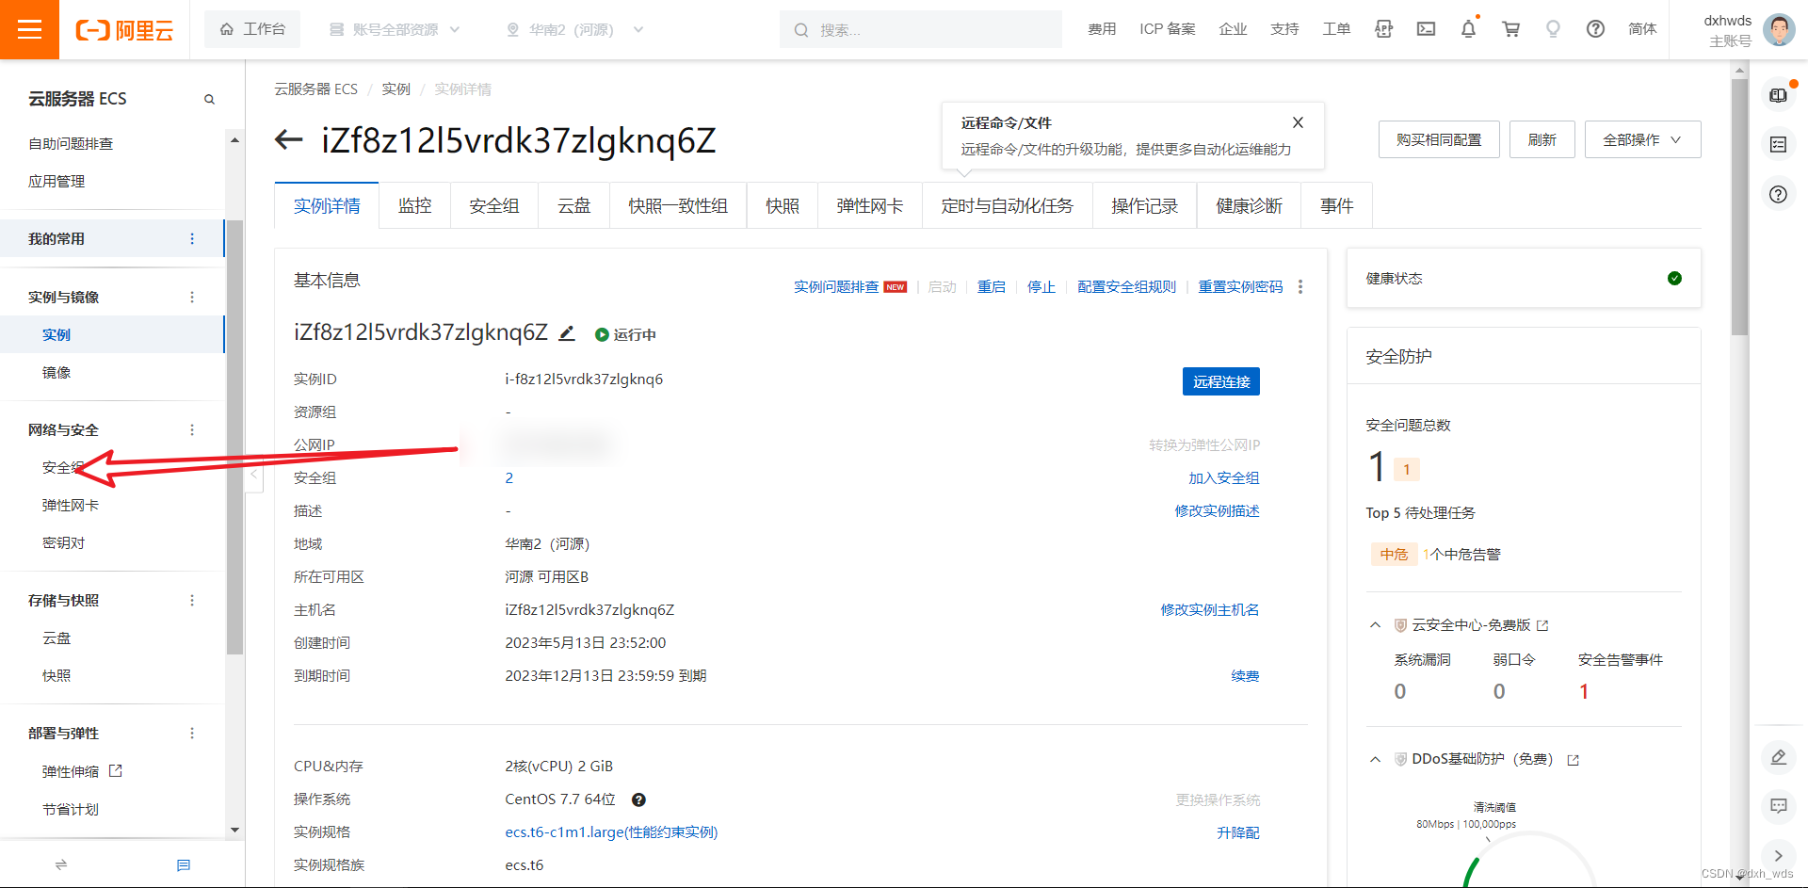Screen dimensions: 1808x888
Task: Click the right panel help circle icon
Action: (1778, 194)
